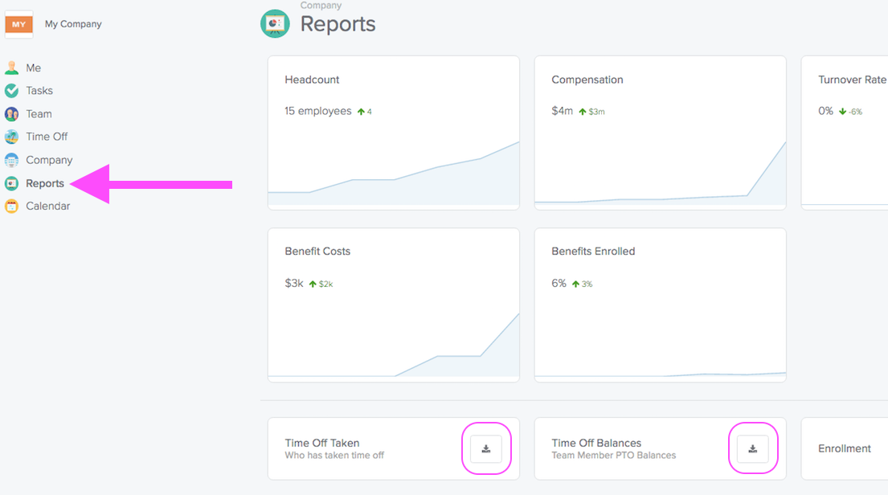Open the Enrollment report card
This screenshot has height=495, width=888.
pos(845,448)
